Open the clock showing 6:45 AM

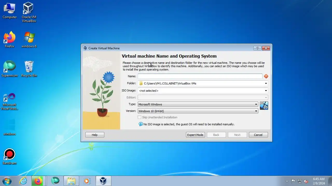pos(319,181)
